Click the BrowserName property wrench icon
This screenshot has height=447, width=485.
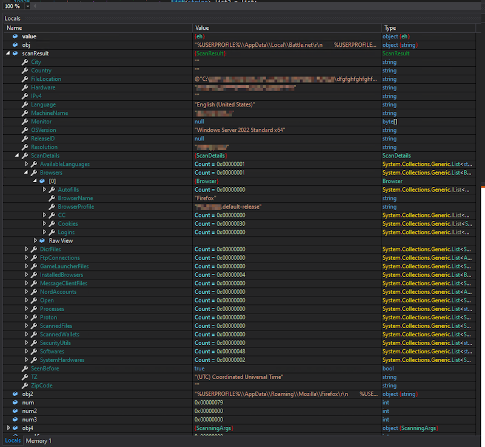click(52, 198)
